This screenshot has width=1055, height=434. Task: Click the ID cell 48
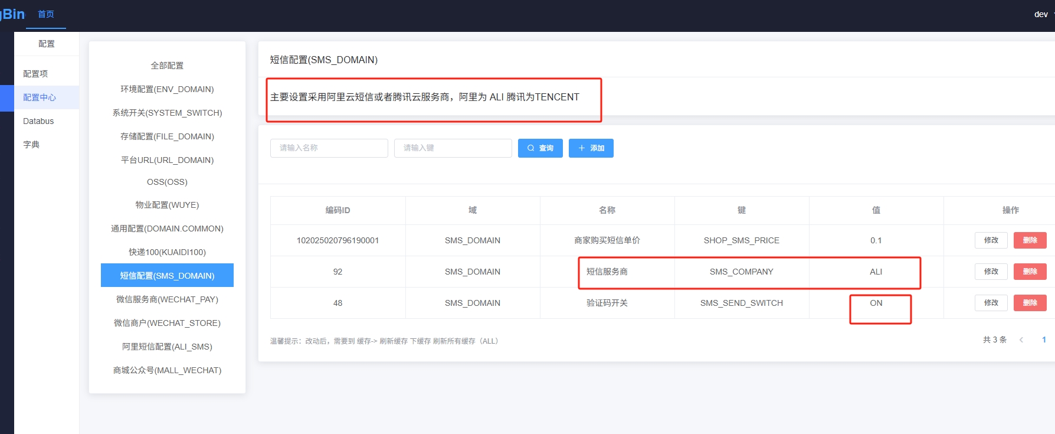[338, 303]
